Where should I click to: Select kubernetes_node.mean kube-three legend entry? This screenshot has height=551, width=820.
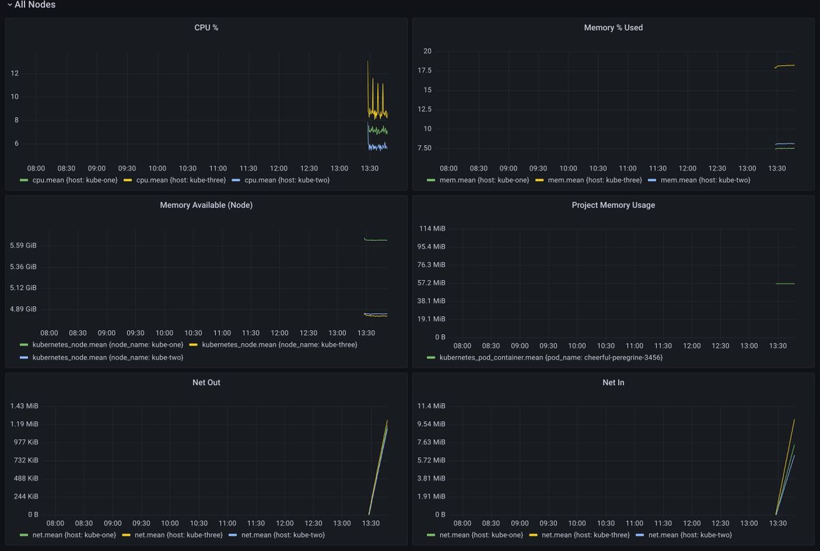(x=279, y=345)
